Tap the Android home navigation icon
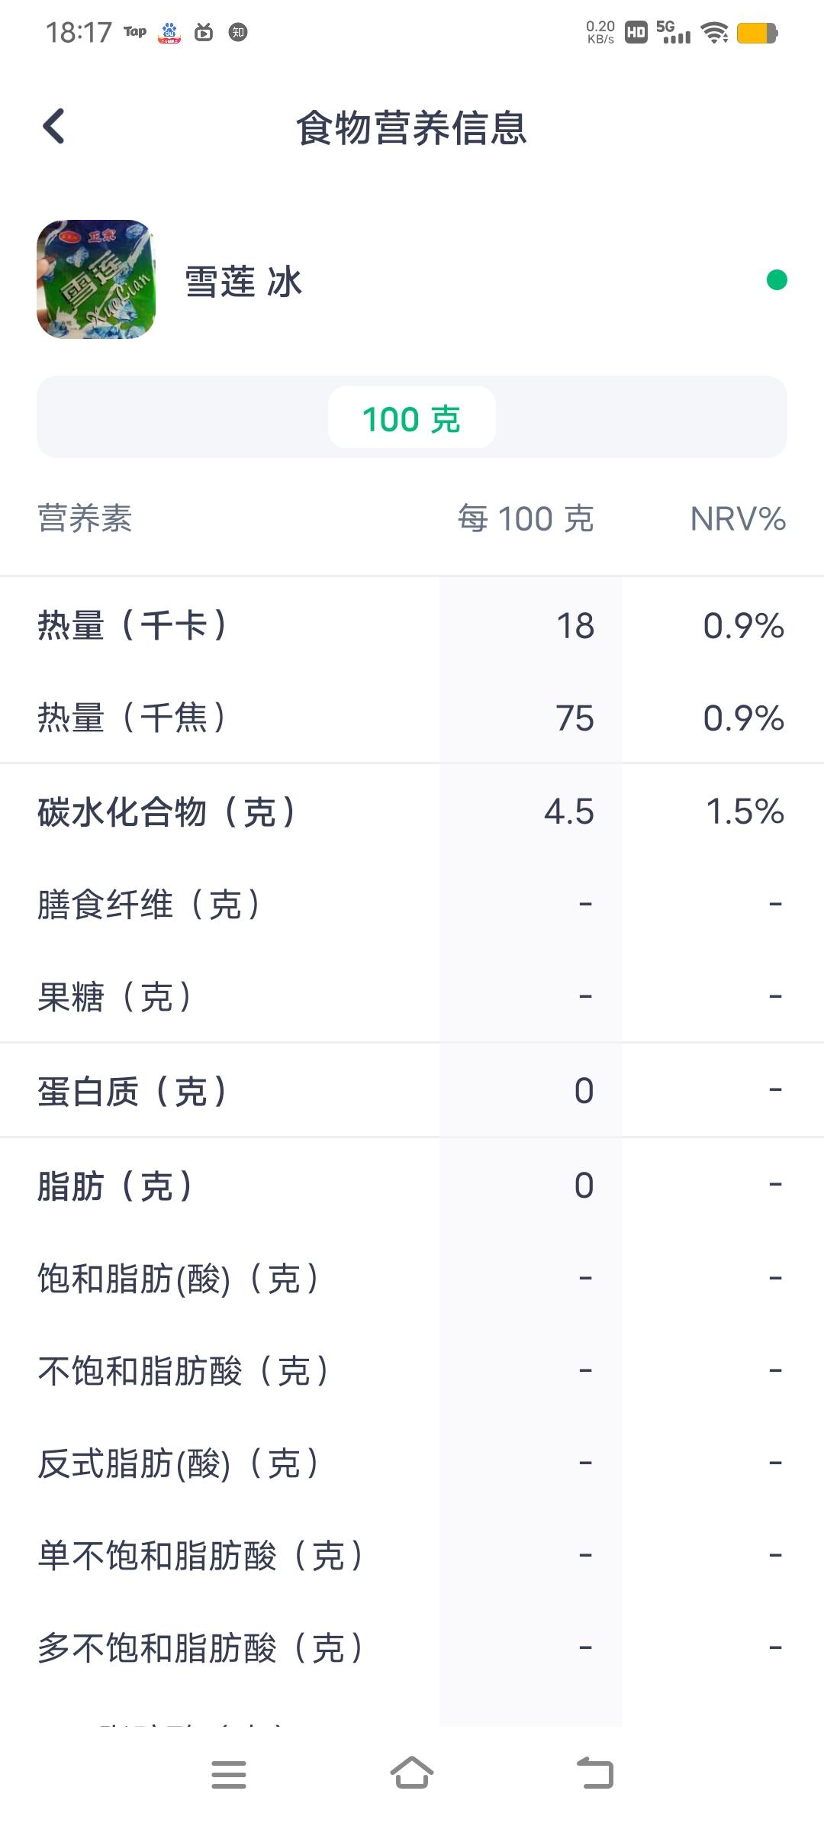The height and width of the screenshot is (1823, 824). [412, 1773]
